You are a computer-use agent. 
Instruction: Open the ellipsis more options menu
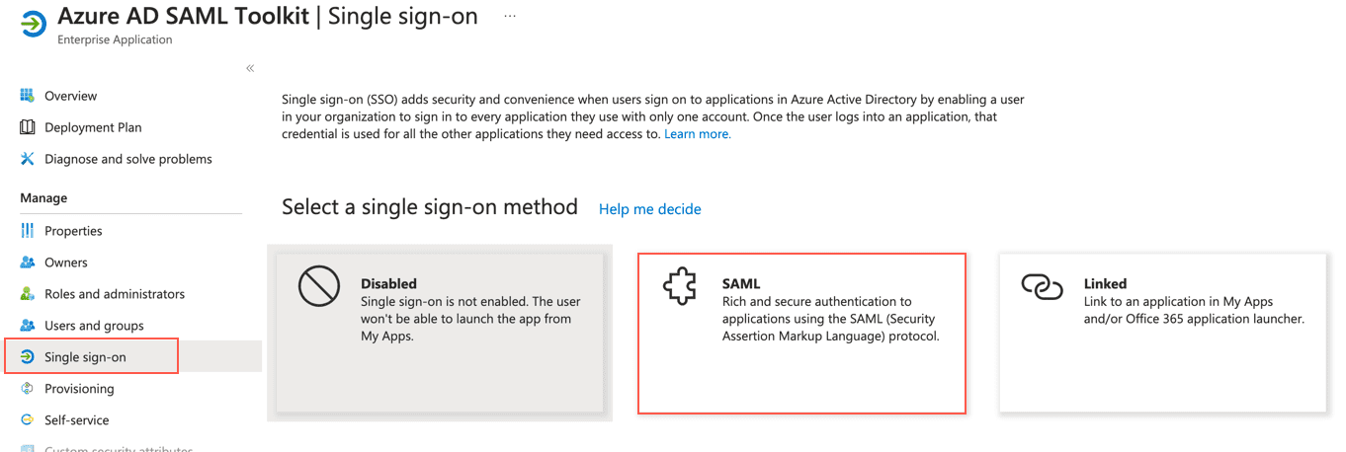click(x=510, y=17)
